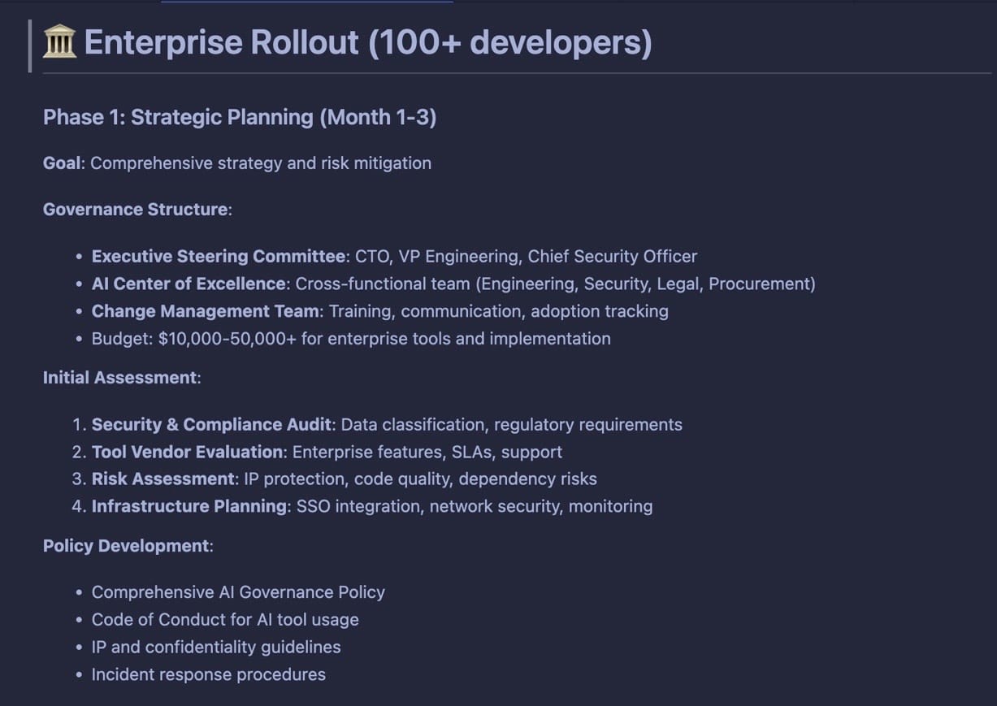Click Risk Assessment list item
The width and height of the screenshot is (997, 706).
click(345, 479)
